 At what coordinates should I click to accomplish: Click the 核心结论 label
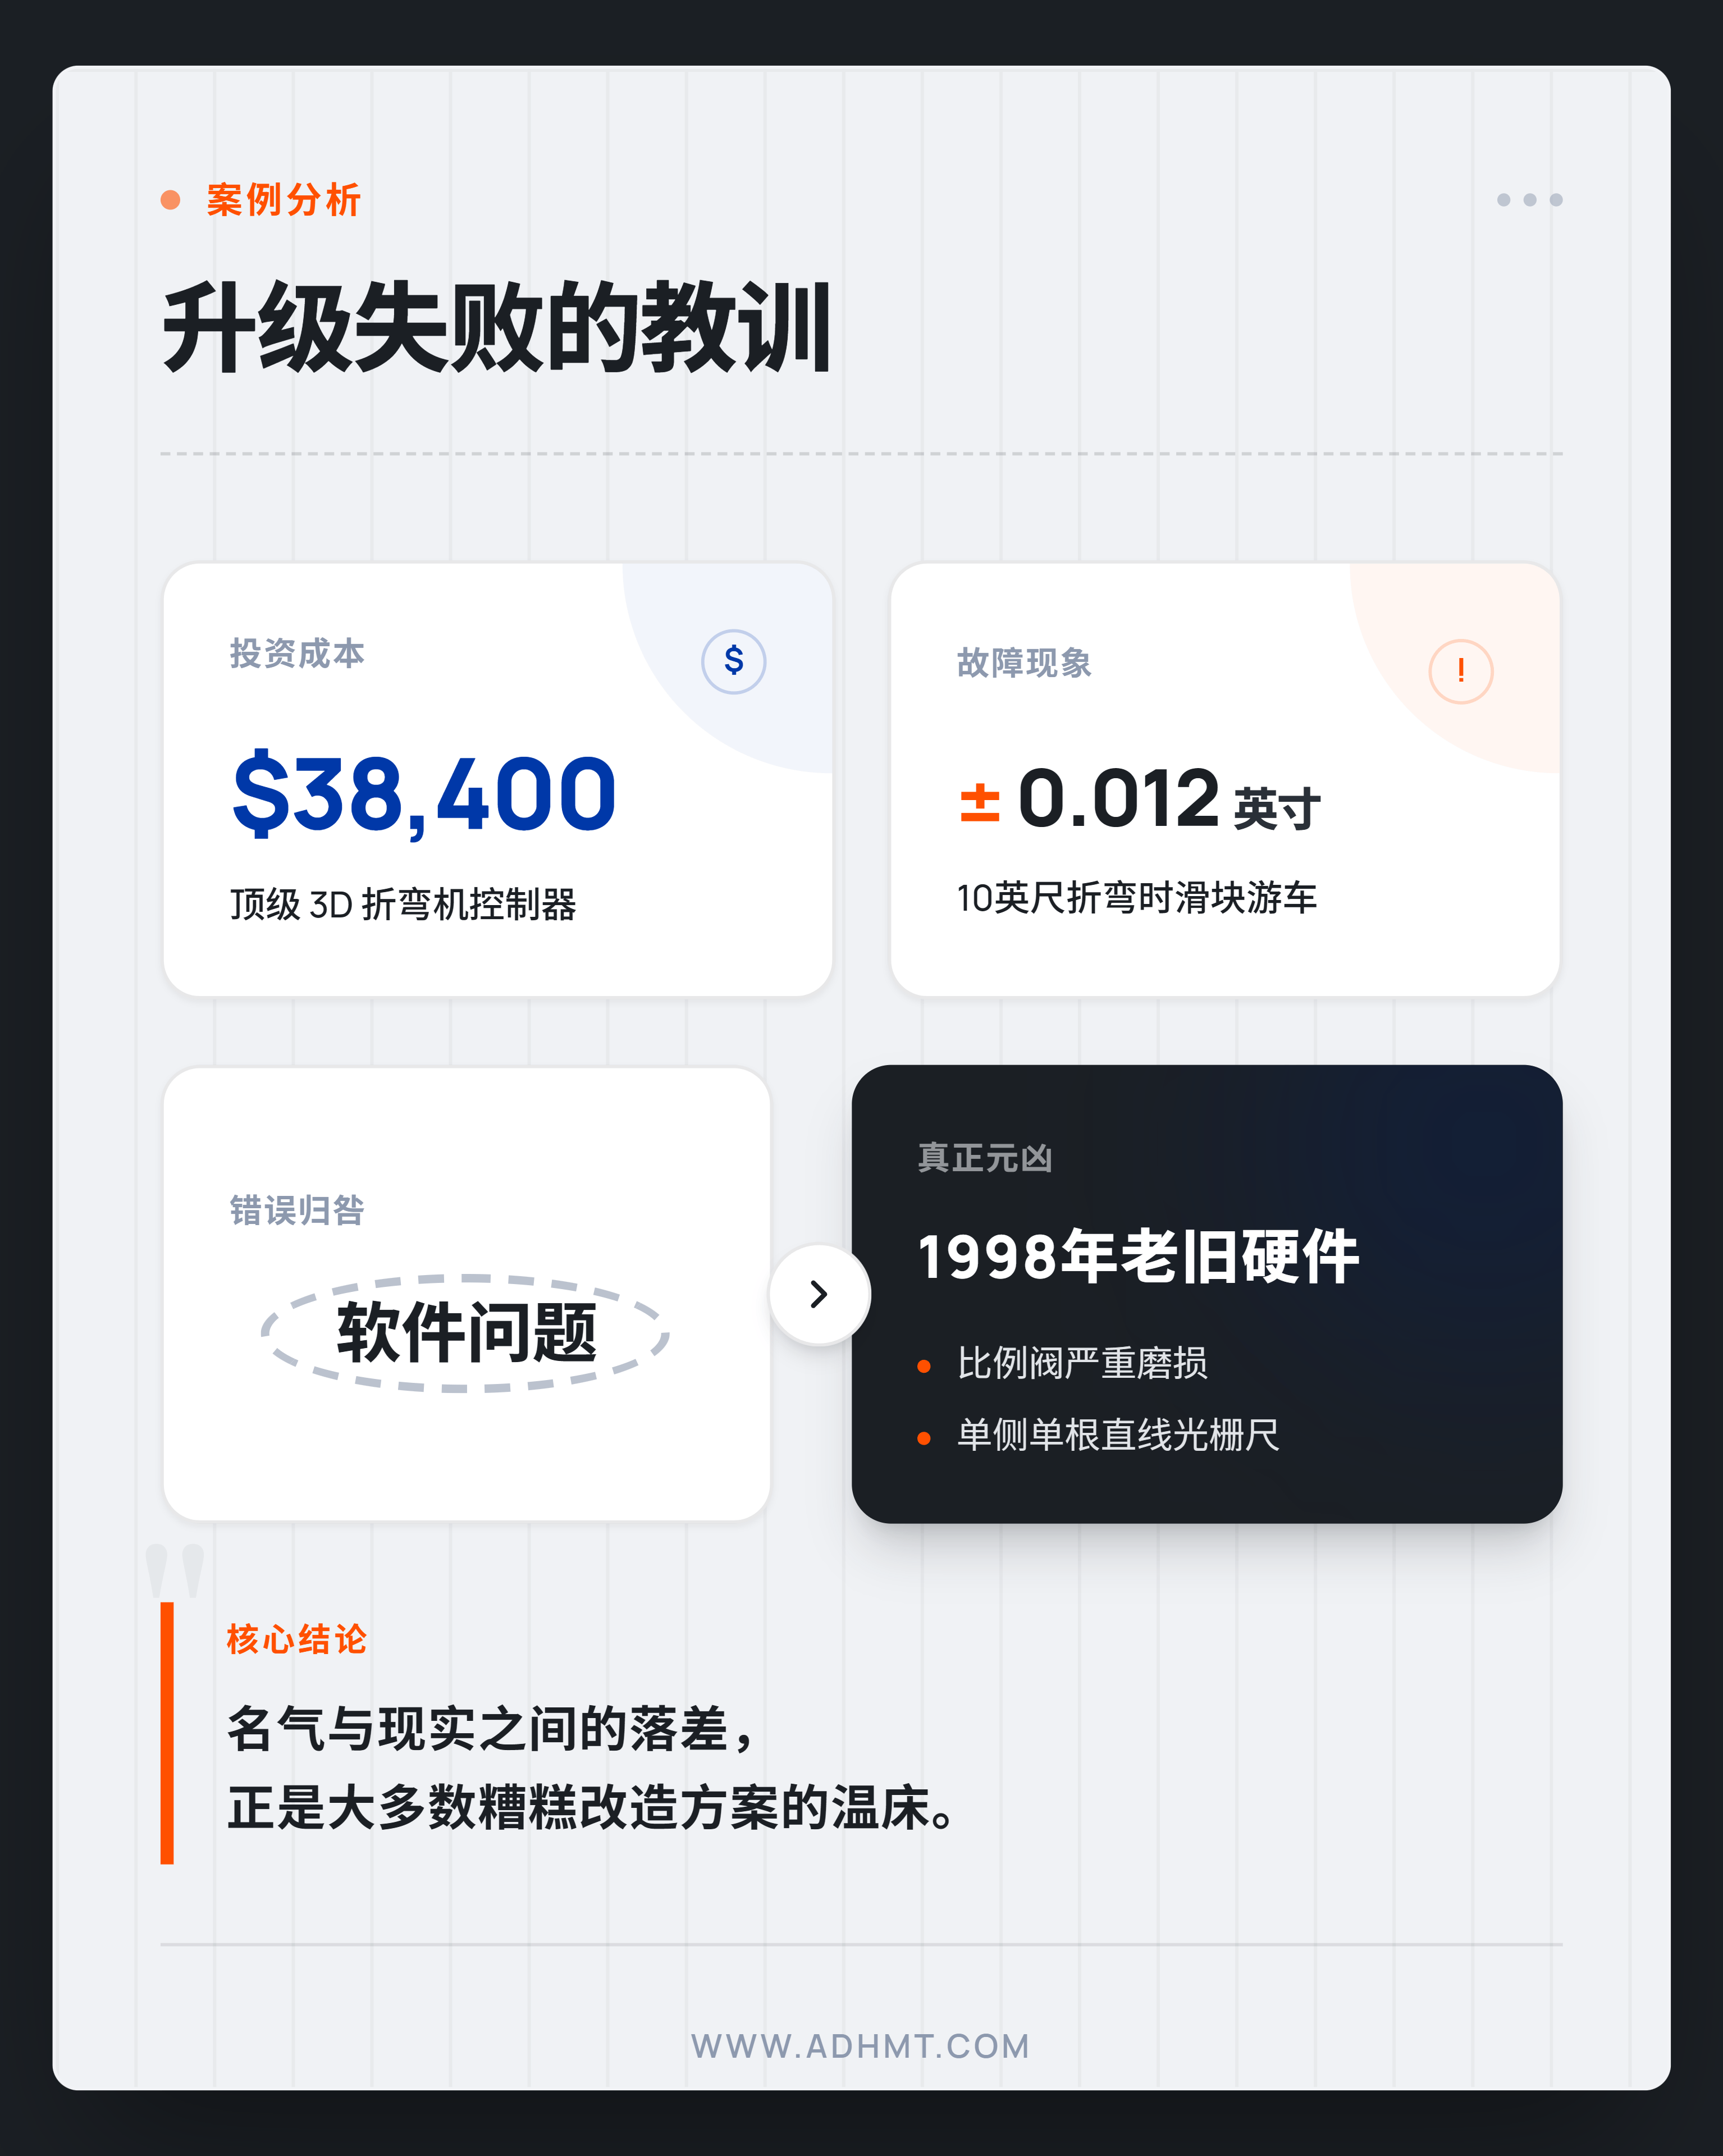[x=297, y=1639]
